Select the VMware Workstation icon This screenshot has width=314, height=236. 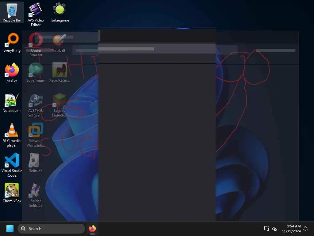click(36, 135)
